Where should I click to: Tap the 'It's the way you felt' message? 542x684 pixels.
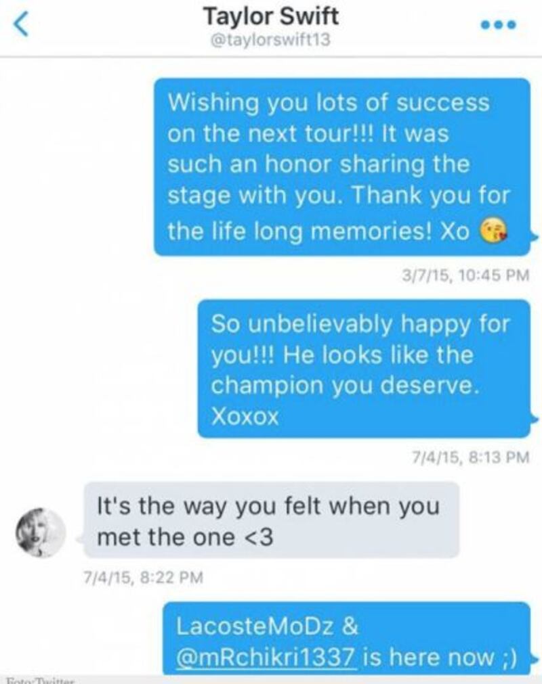point(271,520)
